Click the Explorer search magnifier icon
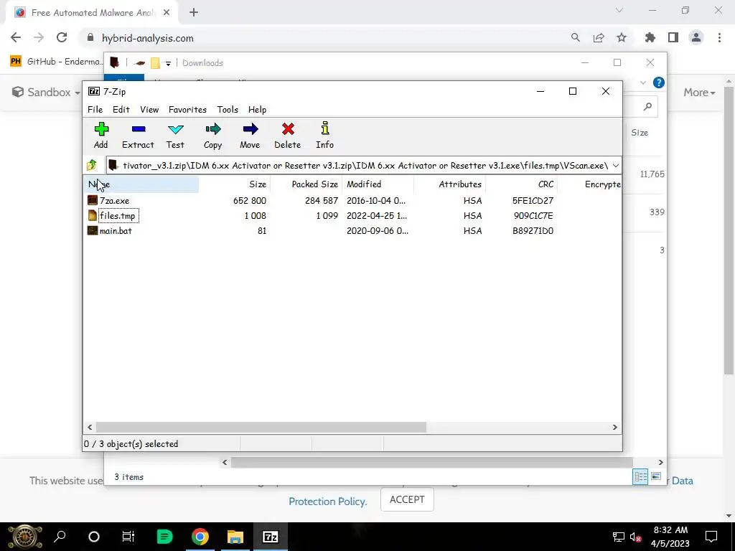This screenshot has width=735, height=551. [648, 107]
